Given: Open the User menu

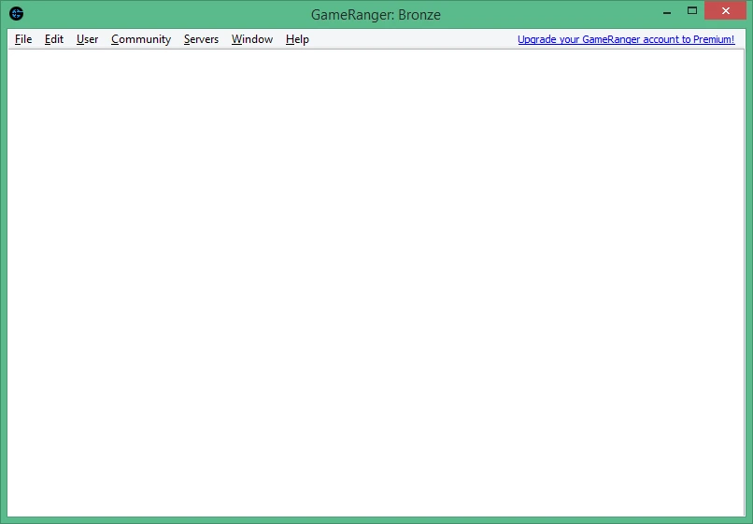Looking at the screenshot, I should 87,39.
